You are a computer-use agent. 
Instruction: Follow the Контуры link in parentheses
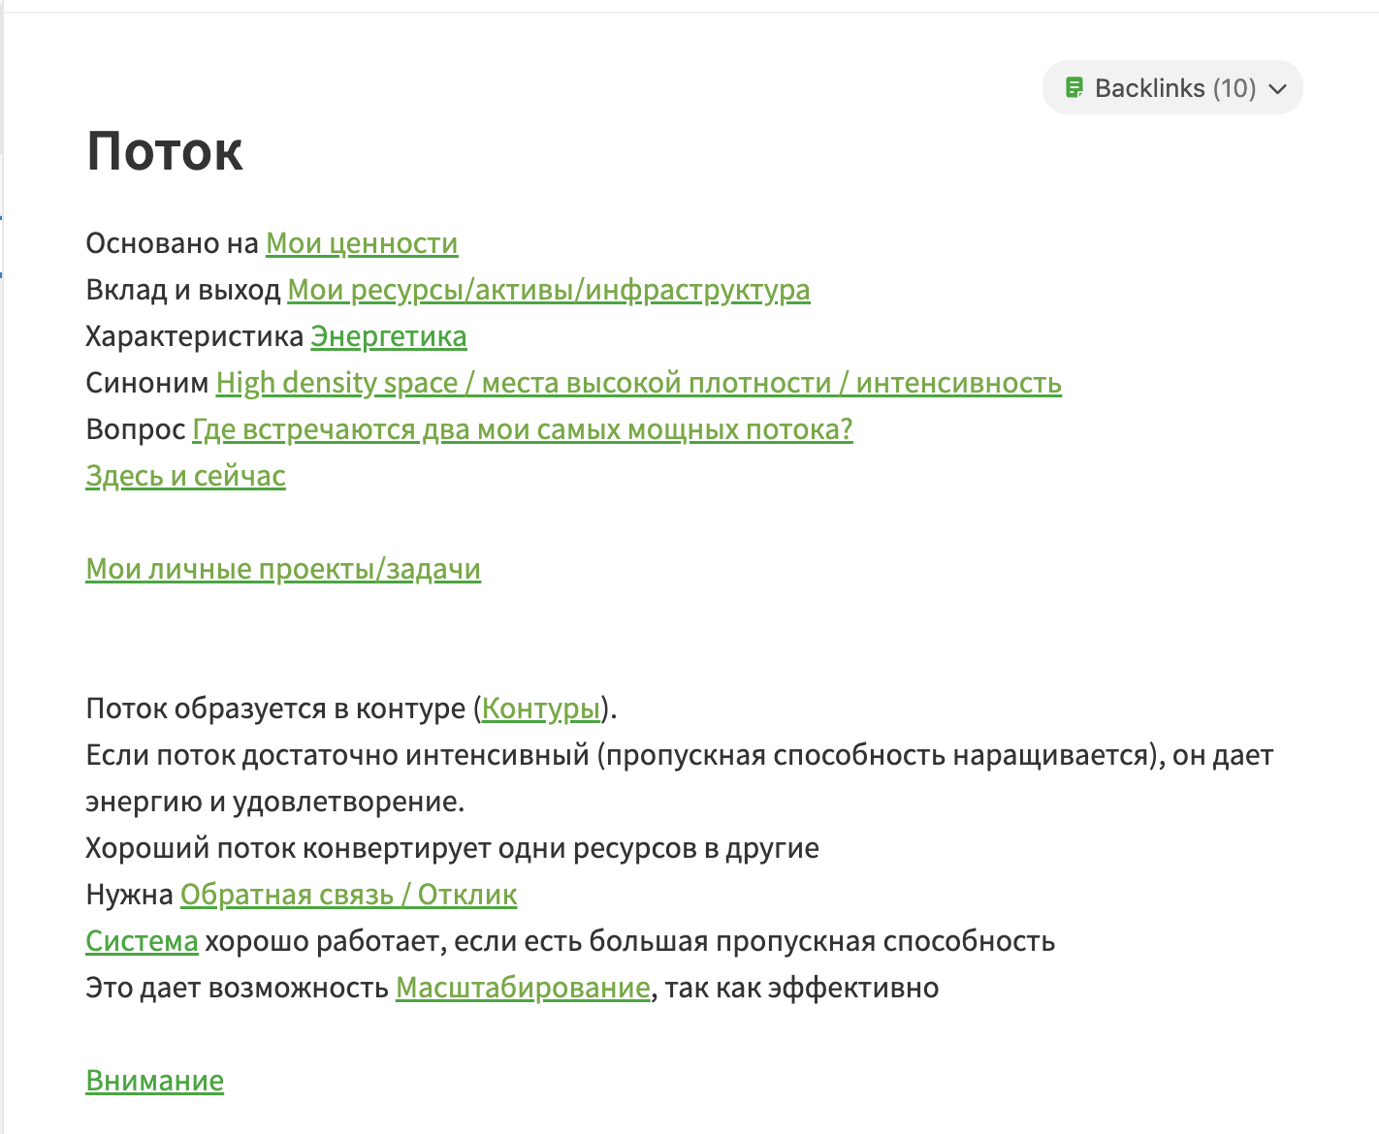541,709
